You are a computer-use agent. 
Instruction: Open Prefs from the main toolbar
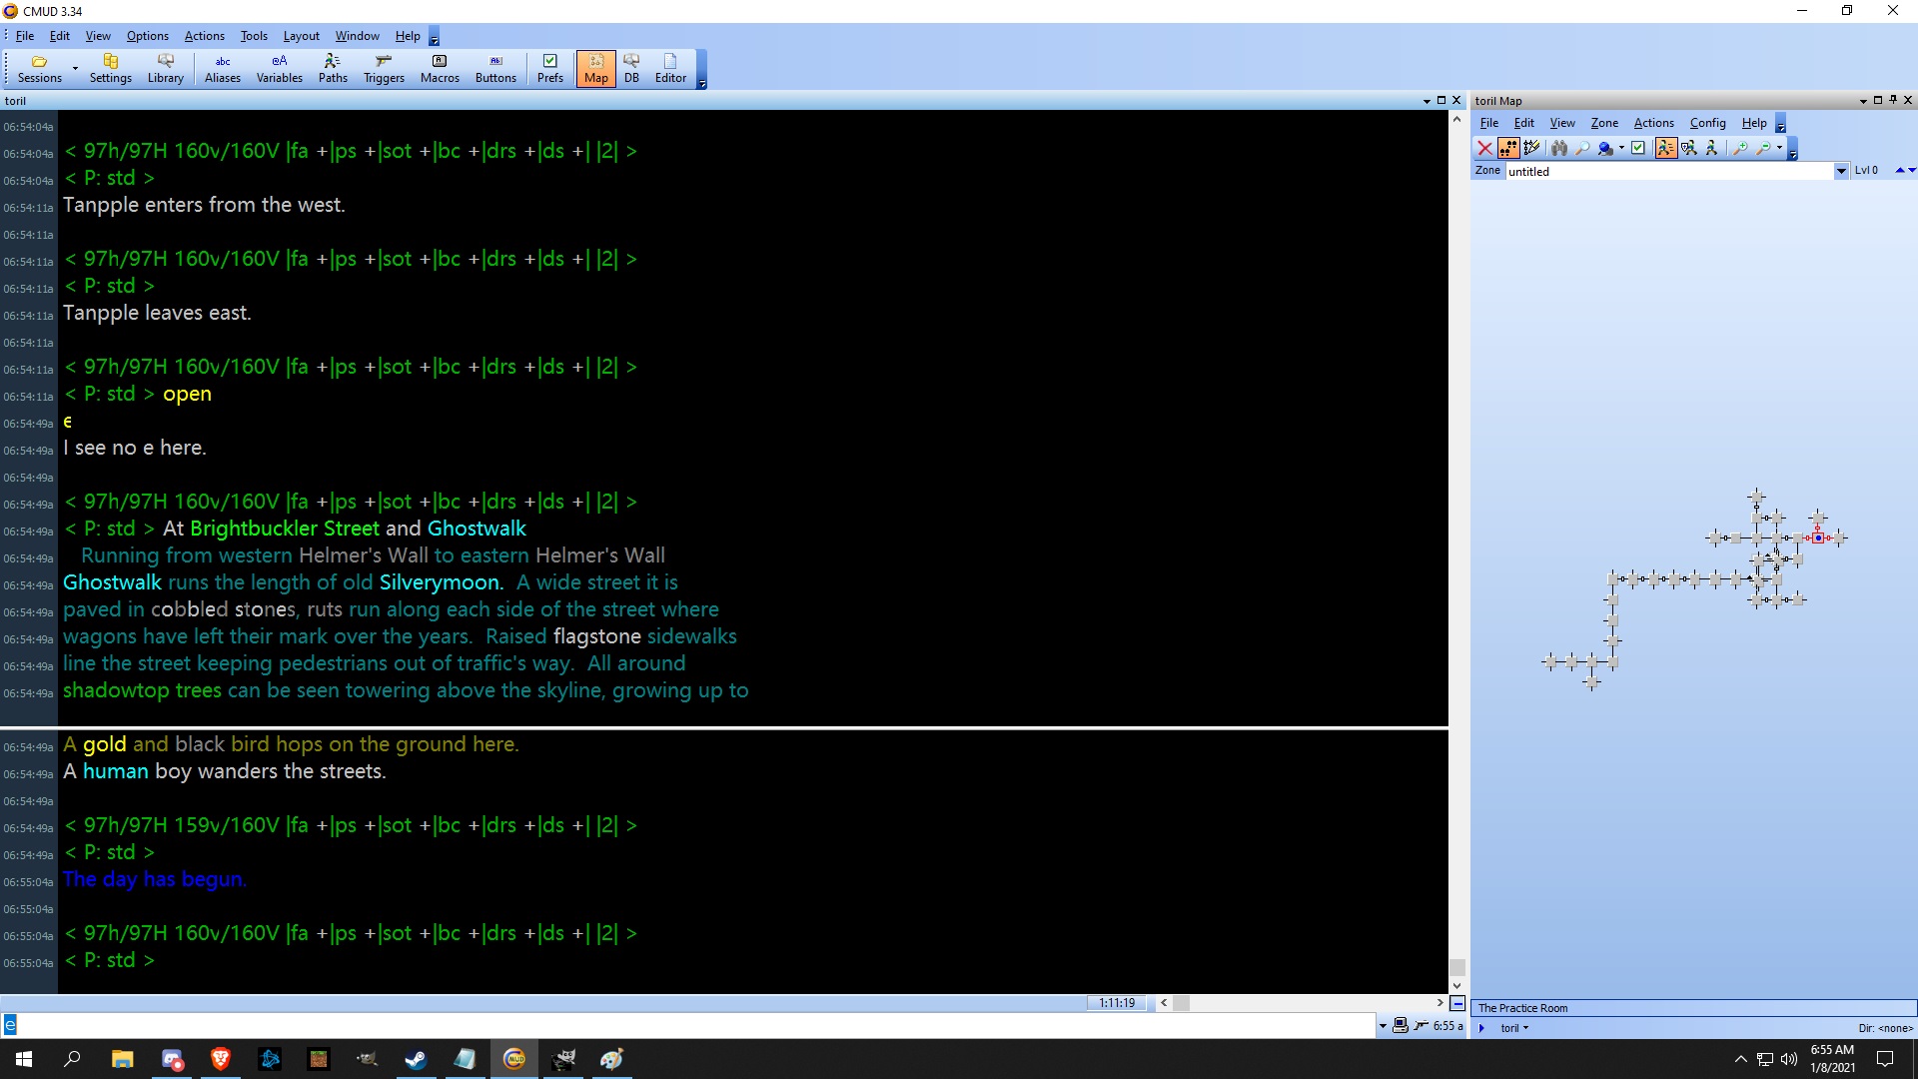coord(550,69)
